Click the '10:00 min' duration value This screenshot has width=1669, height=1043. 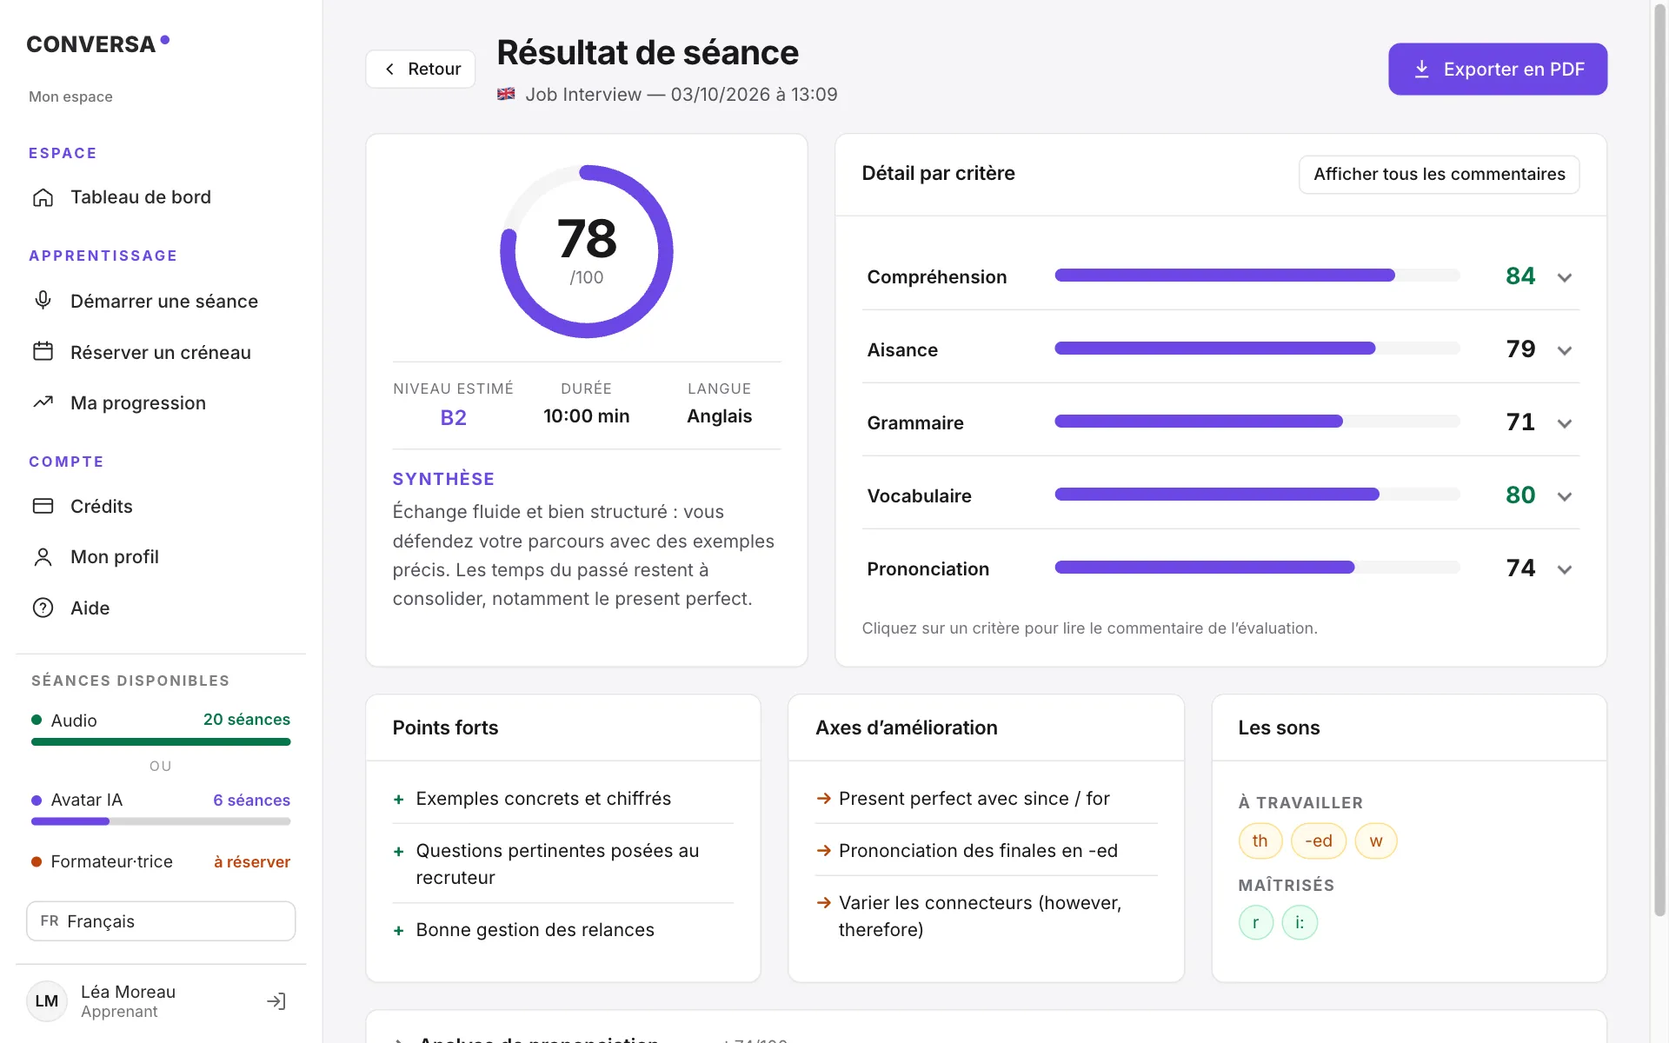tap(587, 416)
